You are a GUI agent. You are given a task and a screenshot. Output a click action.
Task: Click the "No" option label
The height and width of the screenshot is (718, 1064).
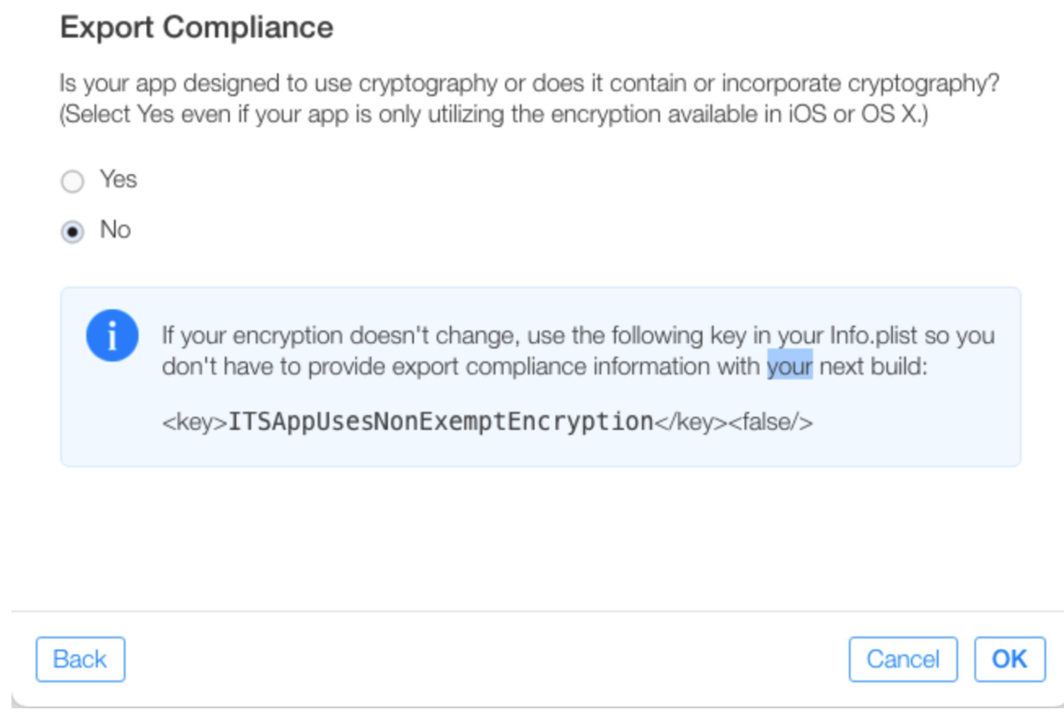pos(116,229)
